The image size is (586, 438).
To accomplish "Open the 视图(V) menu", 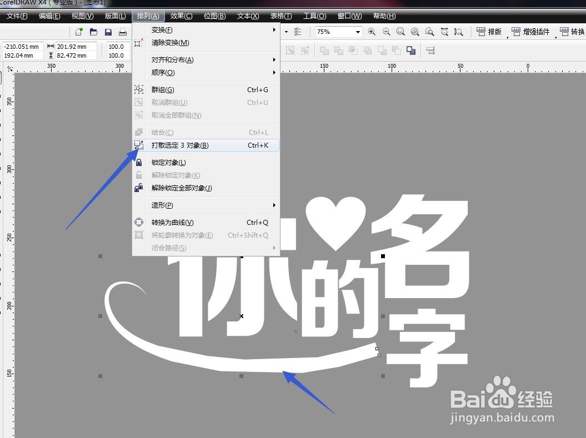I will pyautogui.click(x=82, y=16).
